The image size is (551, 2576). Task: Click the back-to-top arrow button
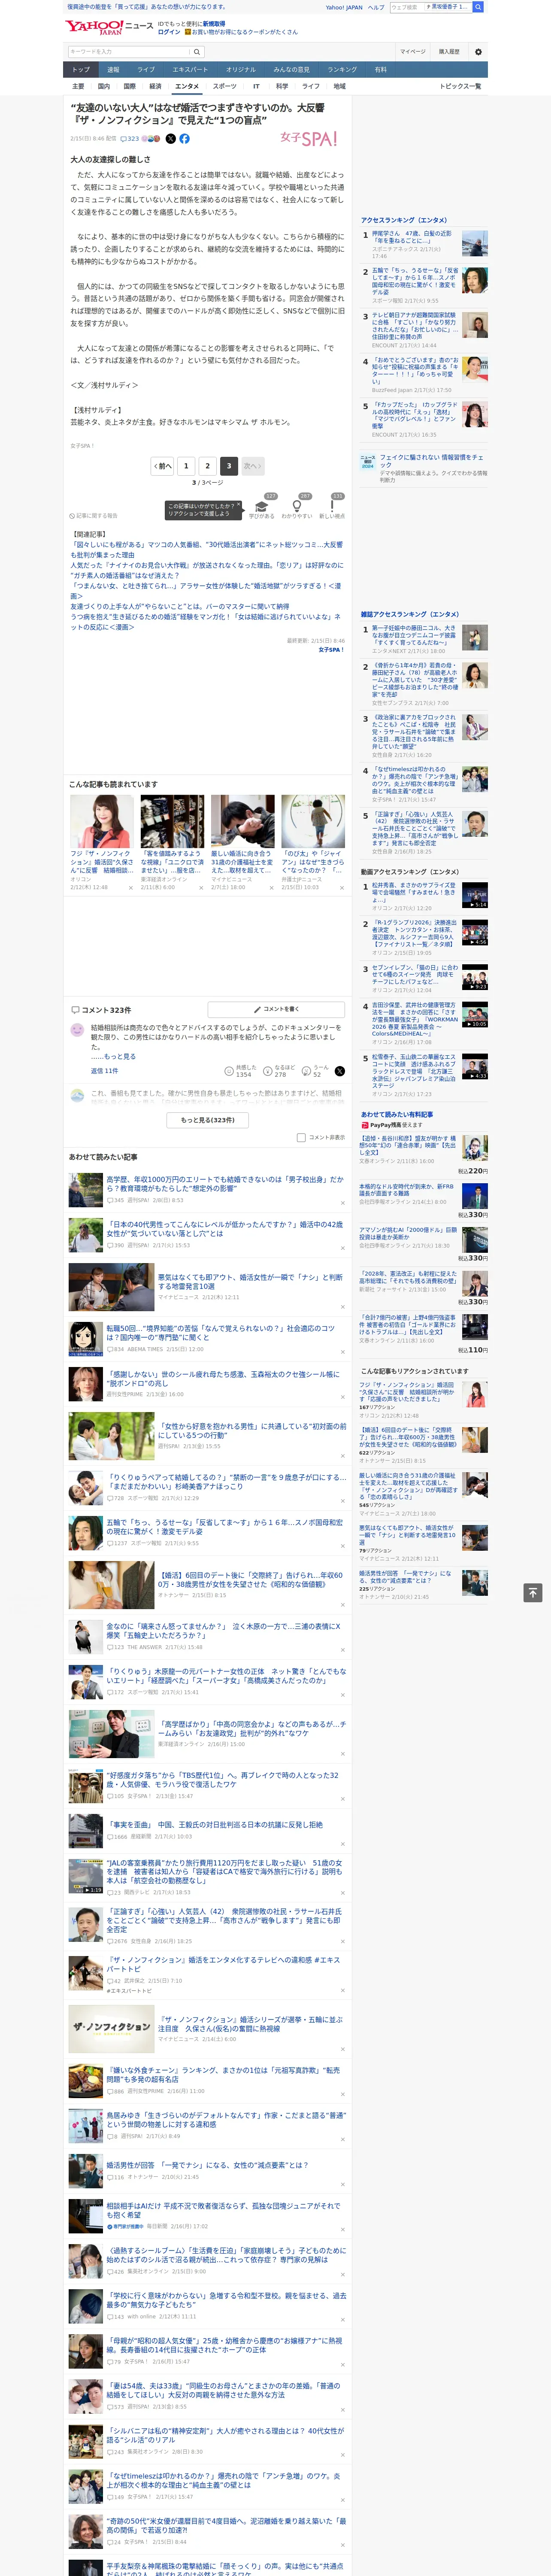(532, 1593)
